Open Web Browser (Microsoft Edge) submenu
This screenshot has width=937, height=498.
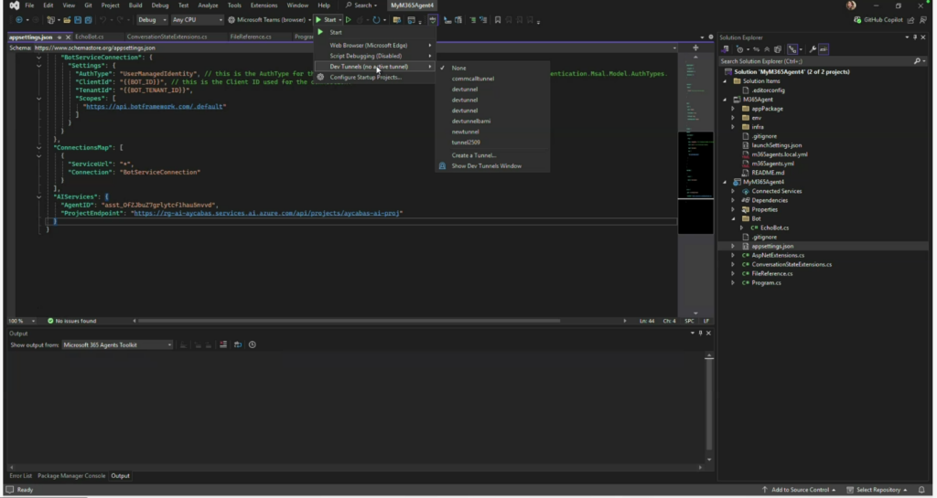point(374,46)
